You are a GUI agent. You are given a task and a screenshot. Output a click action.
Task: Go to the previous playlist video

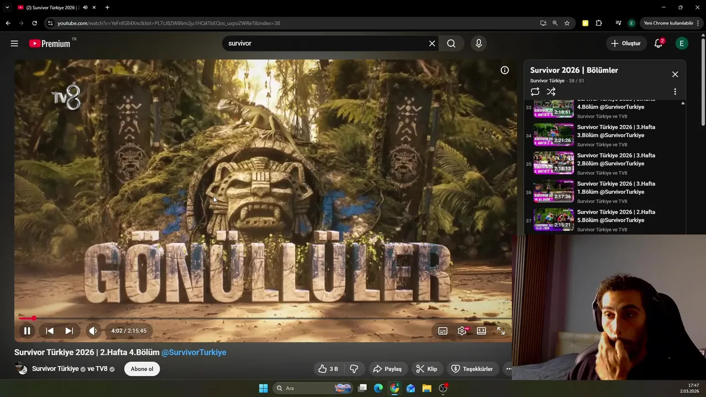click(x=50, y=331)
